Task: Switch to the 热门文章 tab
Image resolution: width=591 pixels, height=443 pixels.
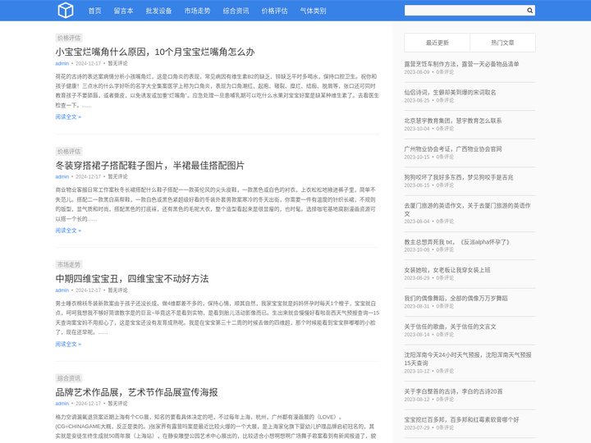Action: [502, 43]
